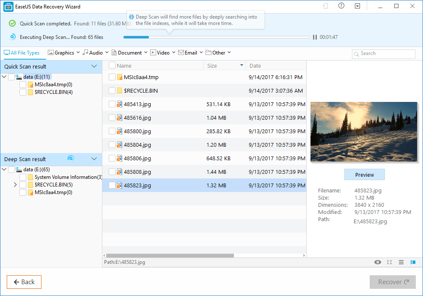This screenshot has height=296, width=423.
Task: Switch to list view layout
Action: (401, 262)
